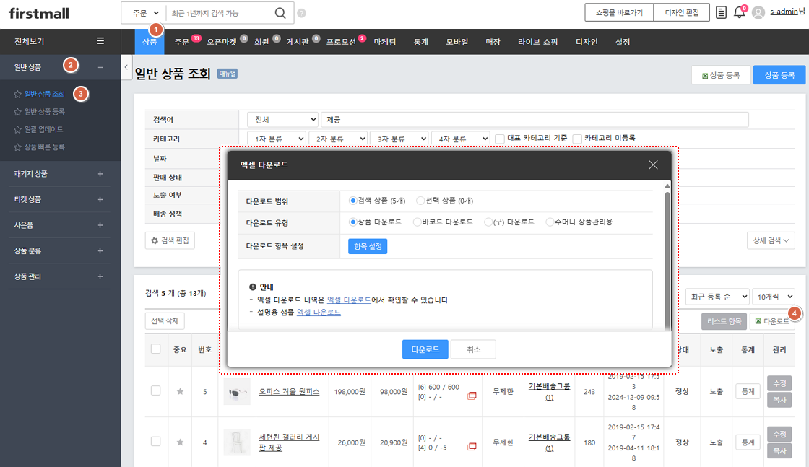
Task: Click the 검색어 keyword input field
Action: (x=535, y=119)
